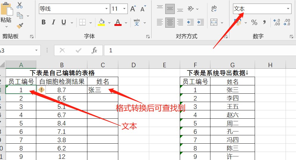Screen dimensions: 296x160
Task: Open 字体 dialog launcher
Action: click(x=148, y=37)
